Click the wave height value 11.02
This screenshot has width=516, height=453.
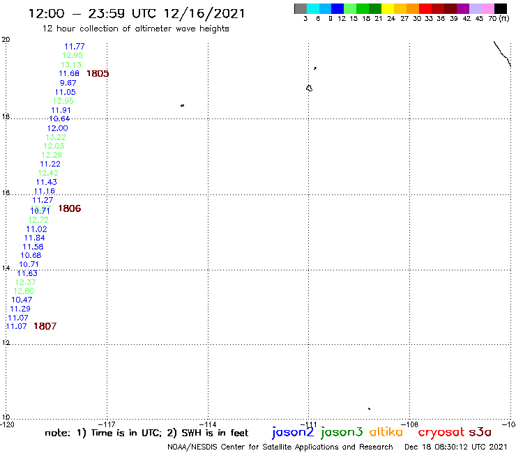pos(36,229)
